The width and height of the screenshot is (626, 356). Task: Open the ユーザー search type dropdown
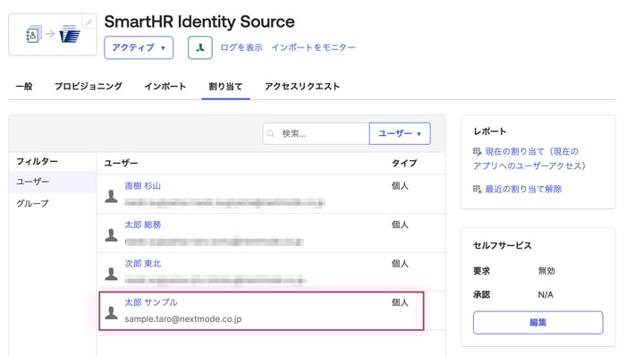pos(400,133)
